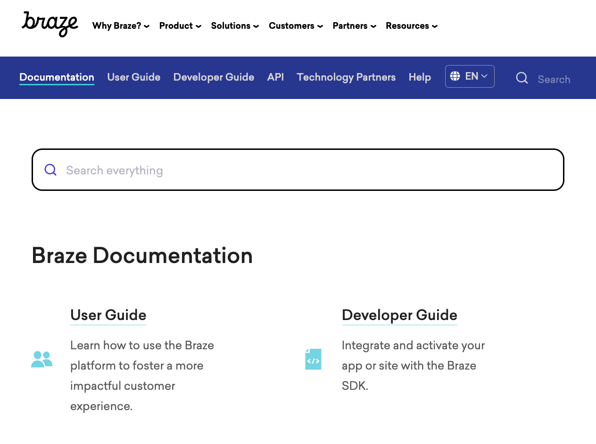Viewport: 596px width, 444px height.
Task: Expand the Resources menu
Action: pyautogui.click(x=411, y=26)
